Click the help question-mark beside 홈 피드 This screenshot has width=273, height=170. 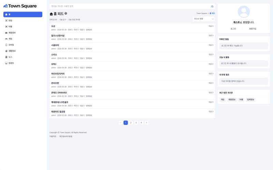(66, 13)
